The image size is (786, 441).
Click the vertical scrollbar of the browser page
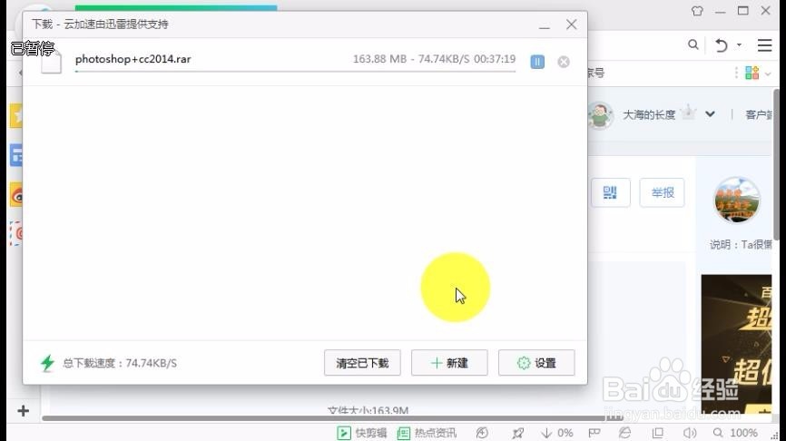tap(776, 162)
